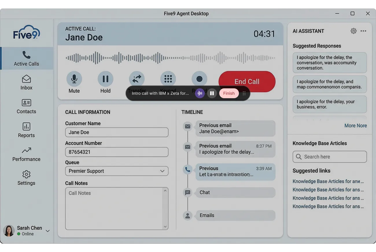Open AI Assistant settings gear
The width and height of the screenshot is (376, 252).
353,31
